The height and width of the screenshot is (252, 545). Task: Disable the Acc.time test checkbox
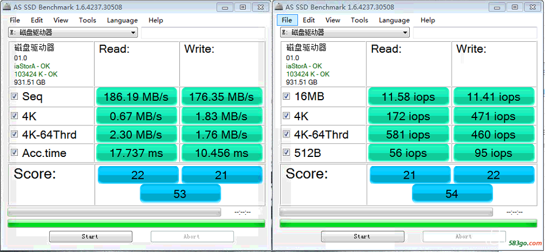click(14, 152)
